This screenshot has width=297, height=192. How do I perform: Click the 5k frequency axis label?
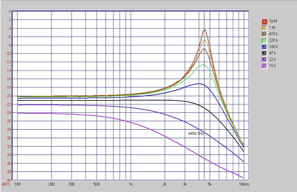(210, 184)
